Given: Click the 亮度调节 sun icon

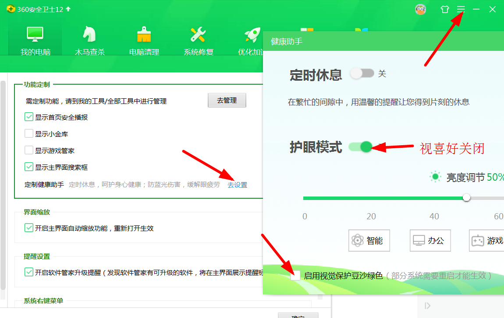Looking at the screenshot, I should click(x=435, y=176).
